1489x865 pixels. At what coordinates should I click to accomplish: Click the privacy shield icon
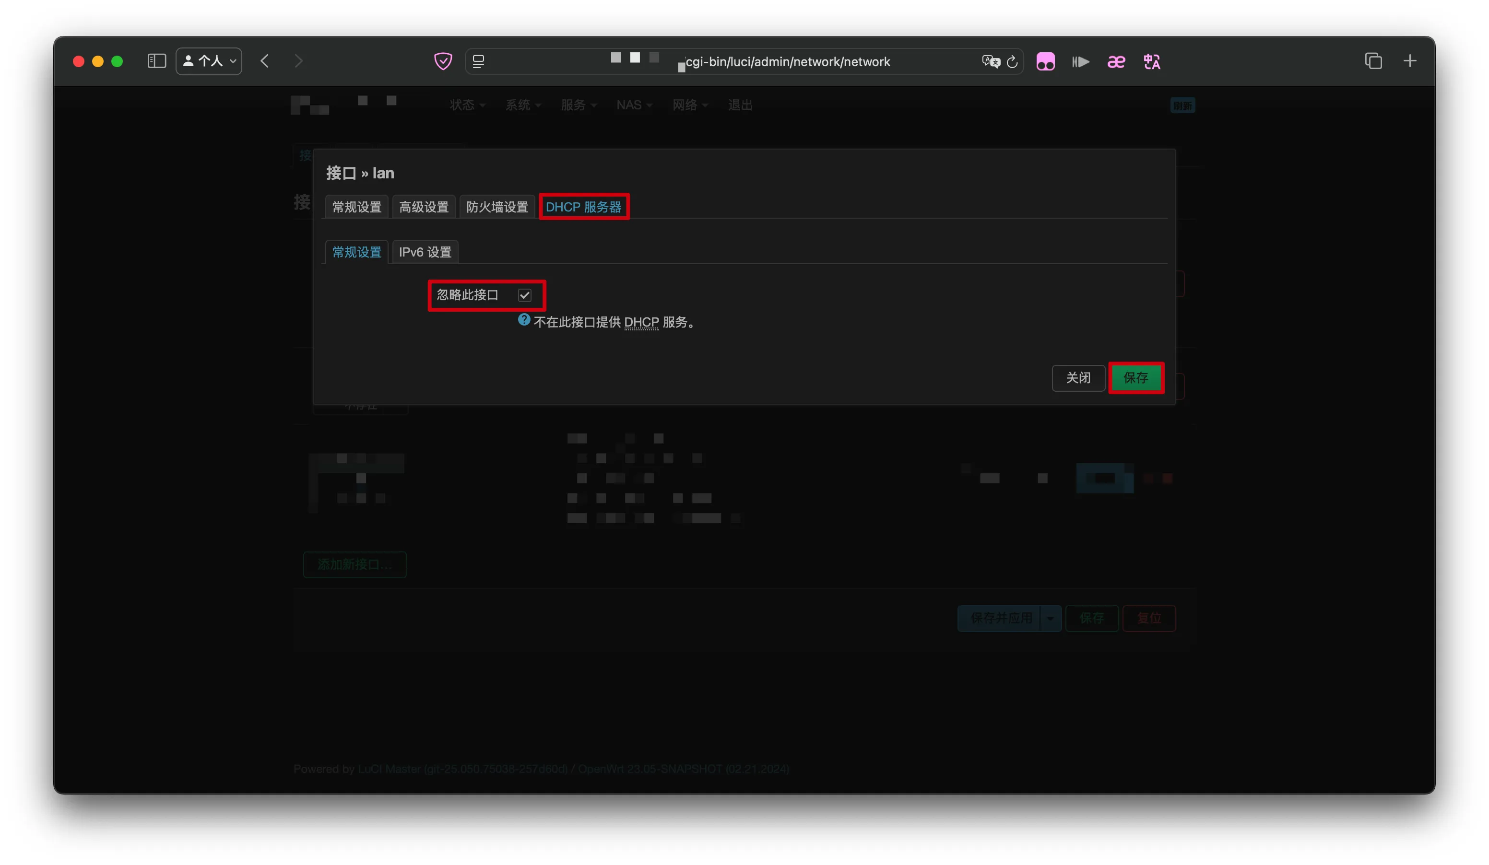[443, 61]
